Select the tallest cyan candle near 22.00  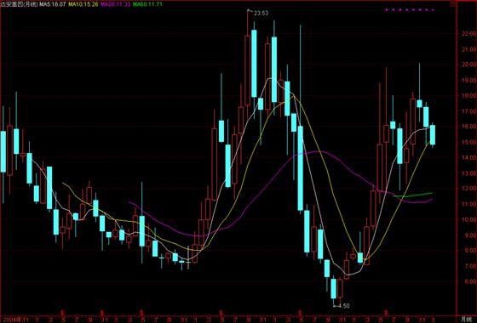254,64
